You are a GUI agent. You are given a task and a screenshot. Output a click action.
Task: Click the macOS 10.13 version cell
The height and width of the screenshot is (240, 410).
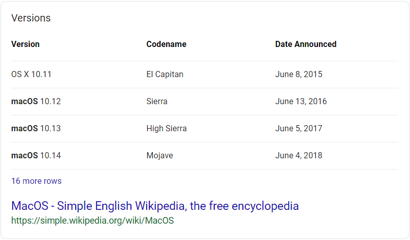[x=36, y=129]
